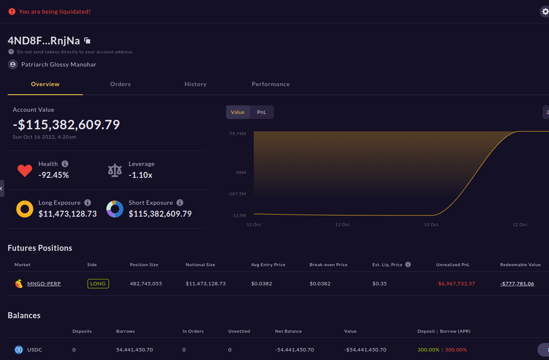Click the Long Exposure donut chart

tap(25, 209)
